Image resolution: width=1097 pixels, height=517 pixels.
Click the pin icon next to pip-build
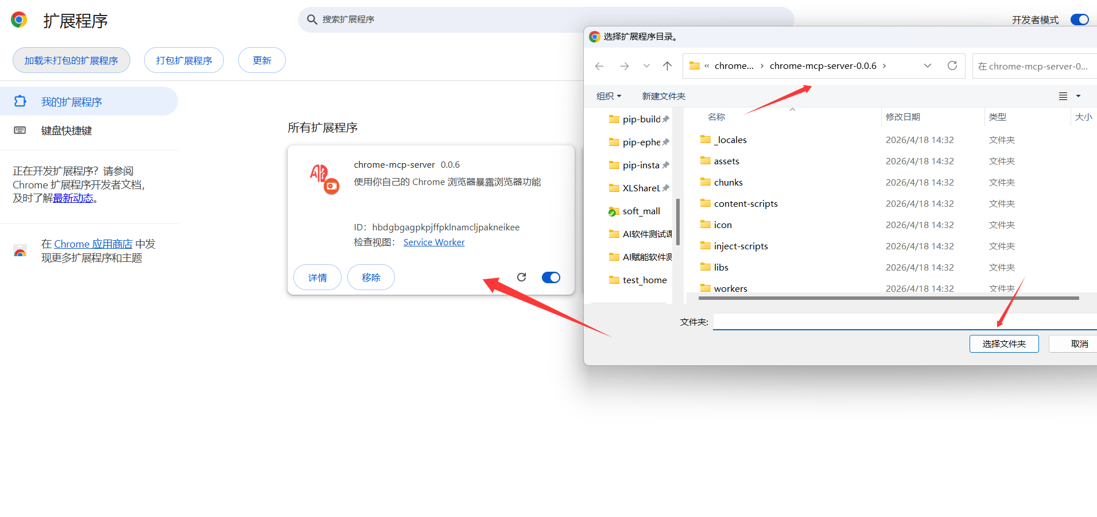pos(666,119)
